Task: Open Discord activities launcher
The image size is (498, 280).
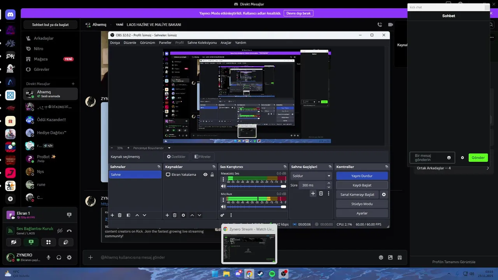Action: point(49,242)
